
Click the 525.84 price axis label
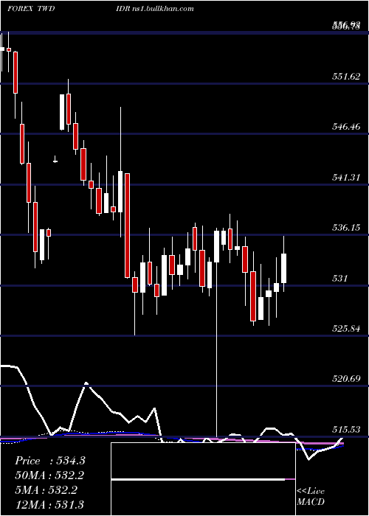pyautogui.click(x=346, y=329)
